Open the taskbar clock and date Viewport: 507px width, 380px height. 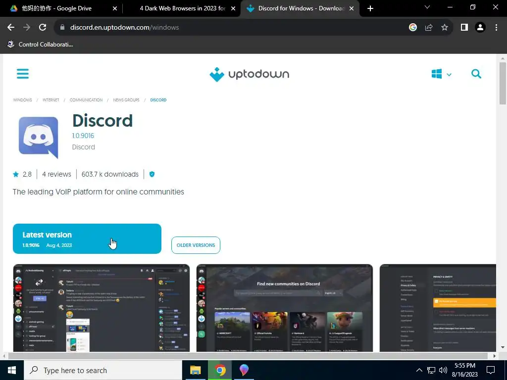pyautogui.click(x=464, y=370)
